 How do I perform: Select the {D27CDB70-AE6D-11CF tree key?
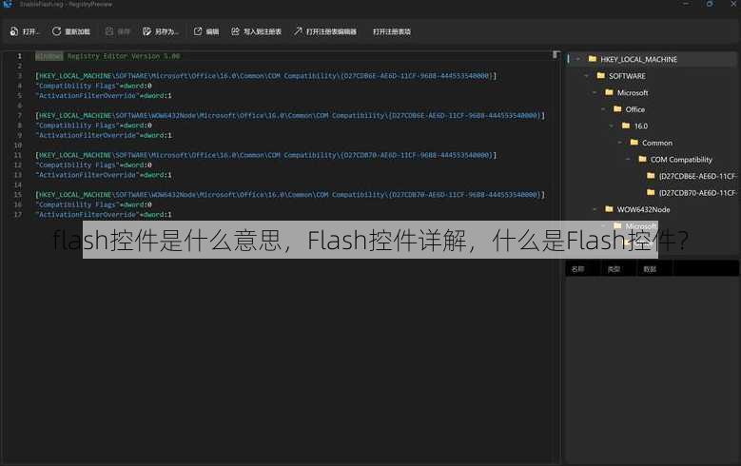coord(697,193)
